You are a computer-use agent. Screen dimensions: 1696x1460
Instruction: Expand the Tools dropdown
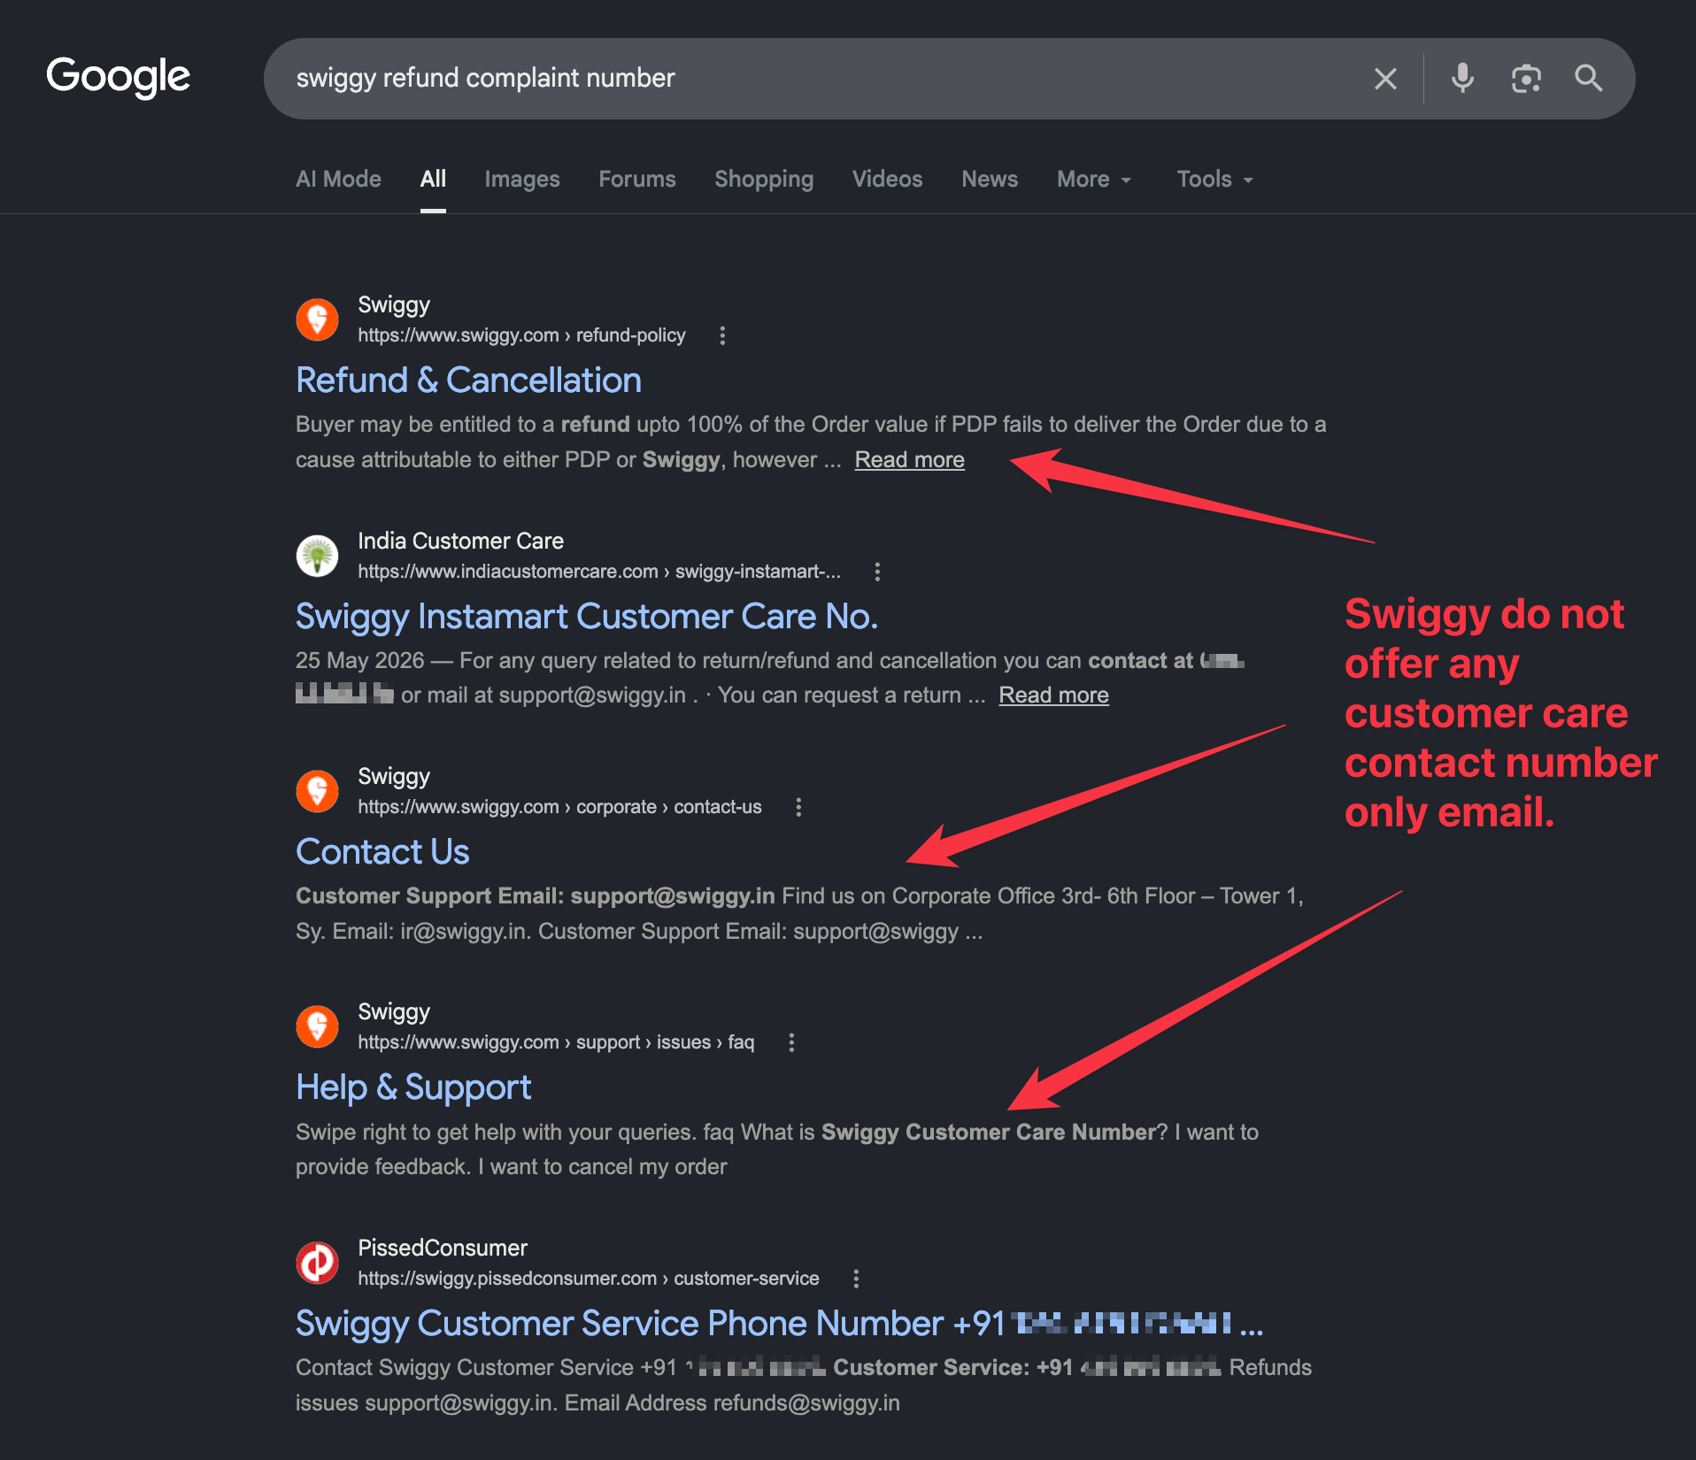tap(1215, 179)
